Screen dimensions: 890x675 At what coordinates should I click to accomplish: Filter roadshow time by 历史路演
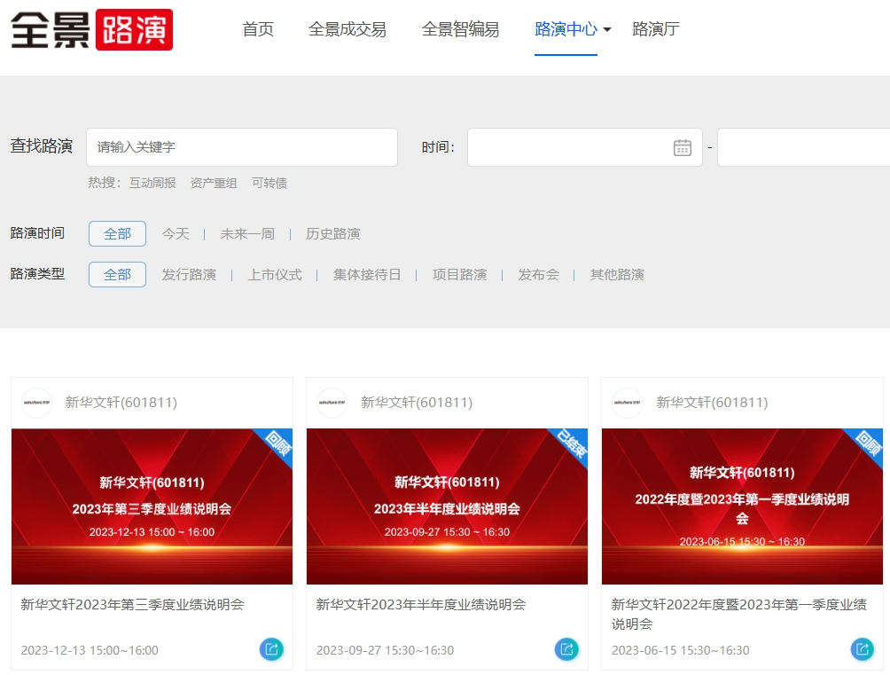pos(333,233)
